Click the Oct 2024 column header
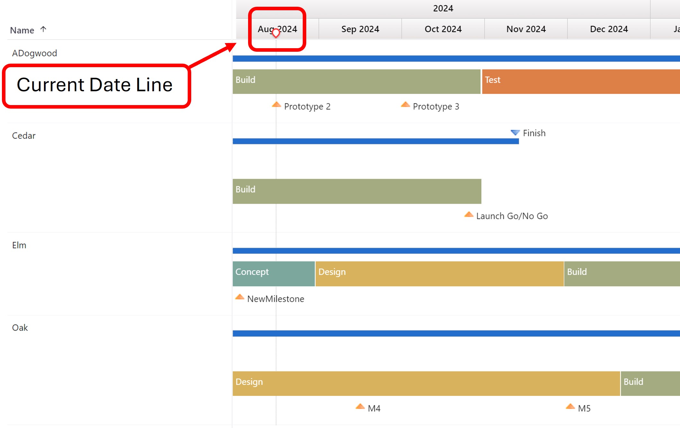Image resolution: width=680 pixels, height=428 pixels. coord(443,29)
